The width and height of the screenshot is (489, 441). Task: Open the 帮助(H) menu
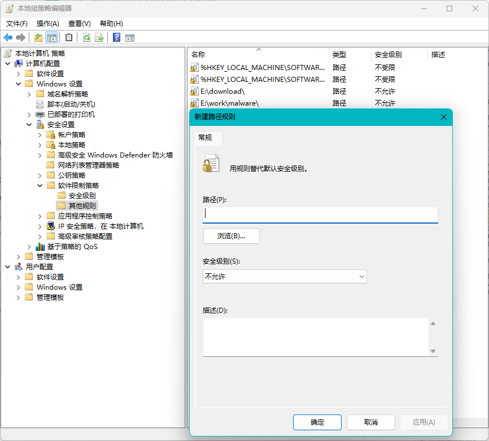[111, 24]
